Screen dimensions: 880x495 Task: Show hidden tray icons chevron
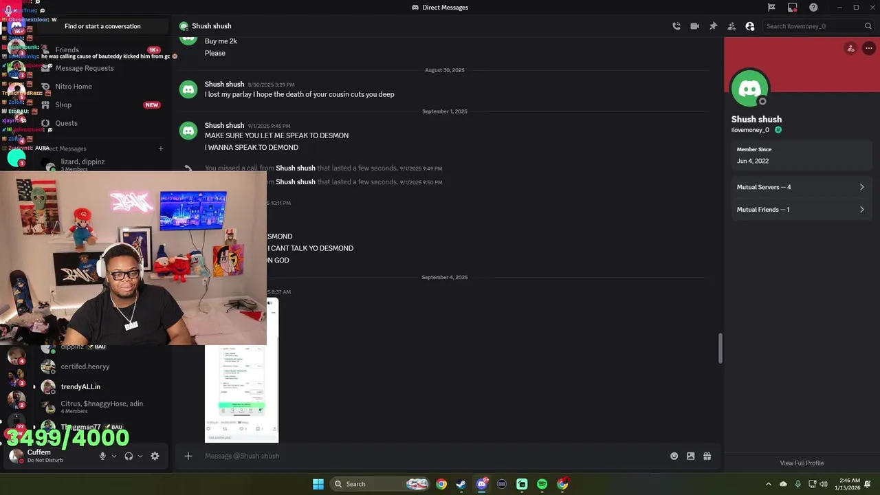coord(769,484)
